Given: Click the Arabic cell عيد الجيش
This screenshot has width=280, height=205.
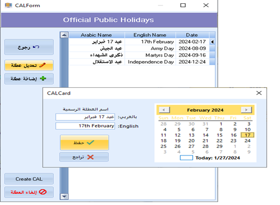Looking at the screenshot, I should point(97,48).
